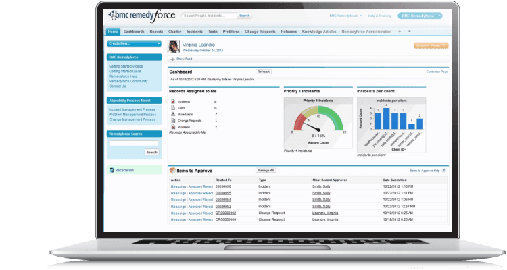Image resolution: width=507 pixels, height=270 pixels.
Task: Click the Show Feed link
Action: click(184, 59)
